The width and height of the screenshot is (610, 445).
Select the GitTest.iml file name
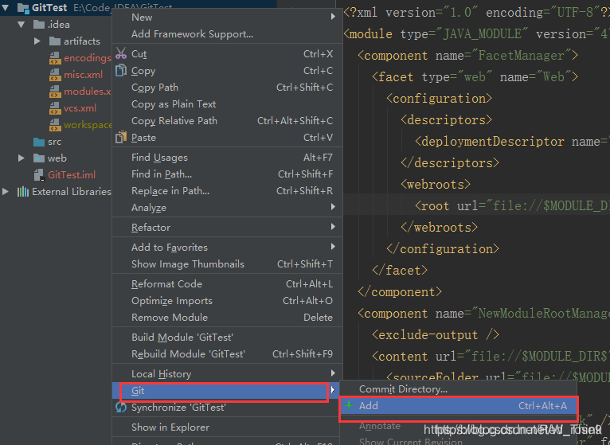[x=72, y=175]
